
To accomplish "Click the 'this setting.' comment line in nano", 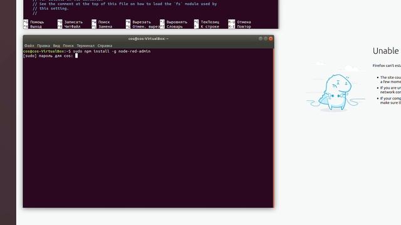I will pyautogui.click(x=51, y=9).
